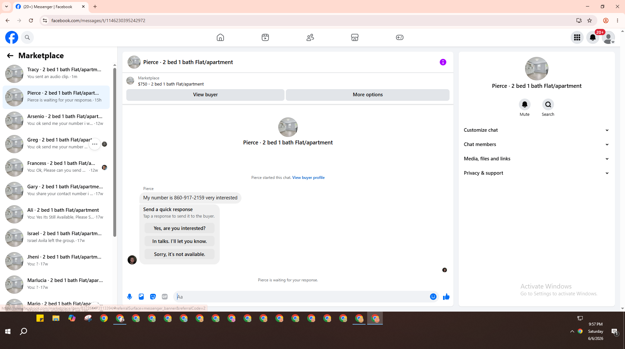The image size is (625, 349).
Task: Open Facebook home via the logo
Action: (x=12, y=37)
